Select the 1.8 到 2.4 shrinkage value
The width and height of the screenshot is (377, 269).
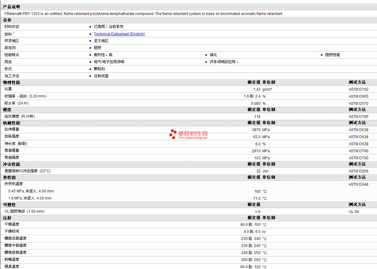[252, 96]
